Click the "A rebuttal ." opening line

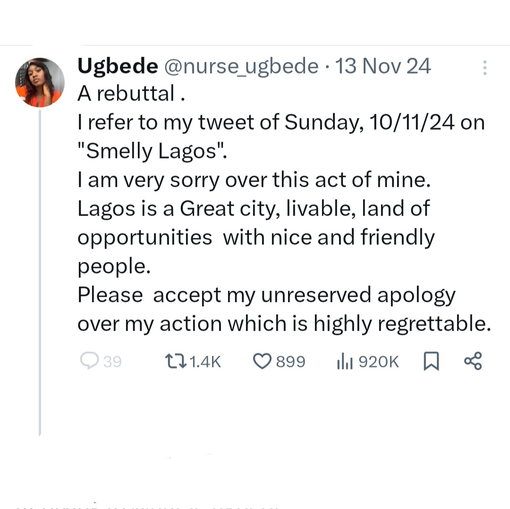click(x=131, y=94)
